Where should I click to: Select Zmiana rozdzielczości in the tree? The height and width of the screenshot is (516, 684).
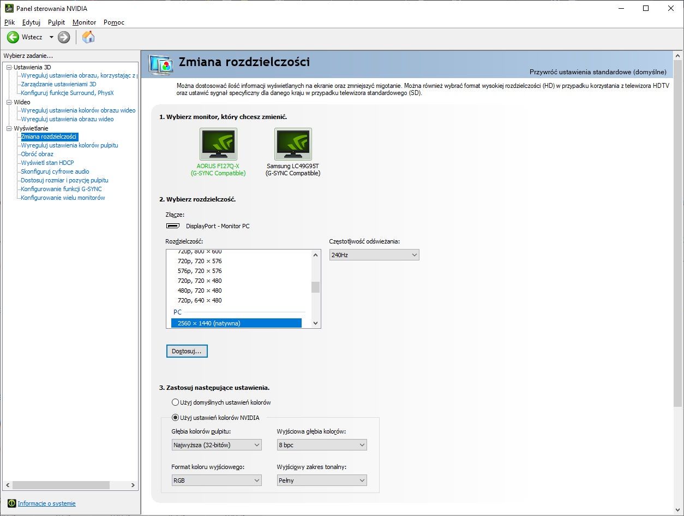click(x=49, y=137)
